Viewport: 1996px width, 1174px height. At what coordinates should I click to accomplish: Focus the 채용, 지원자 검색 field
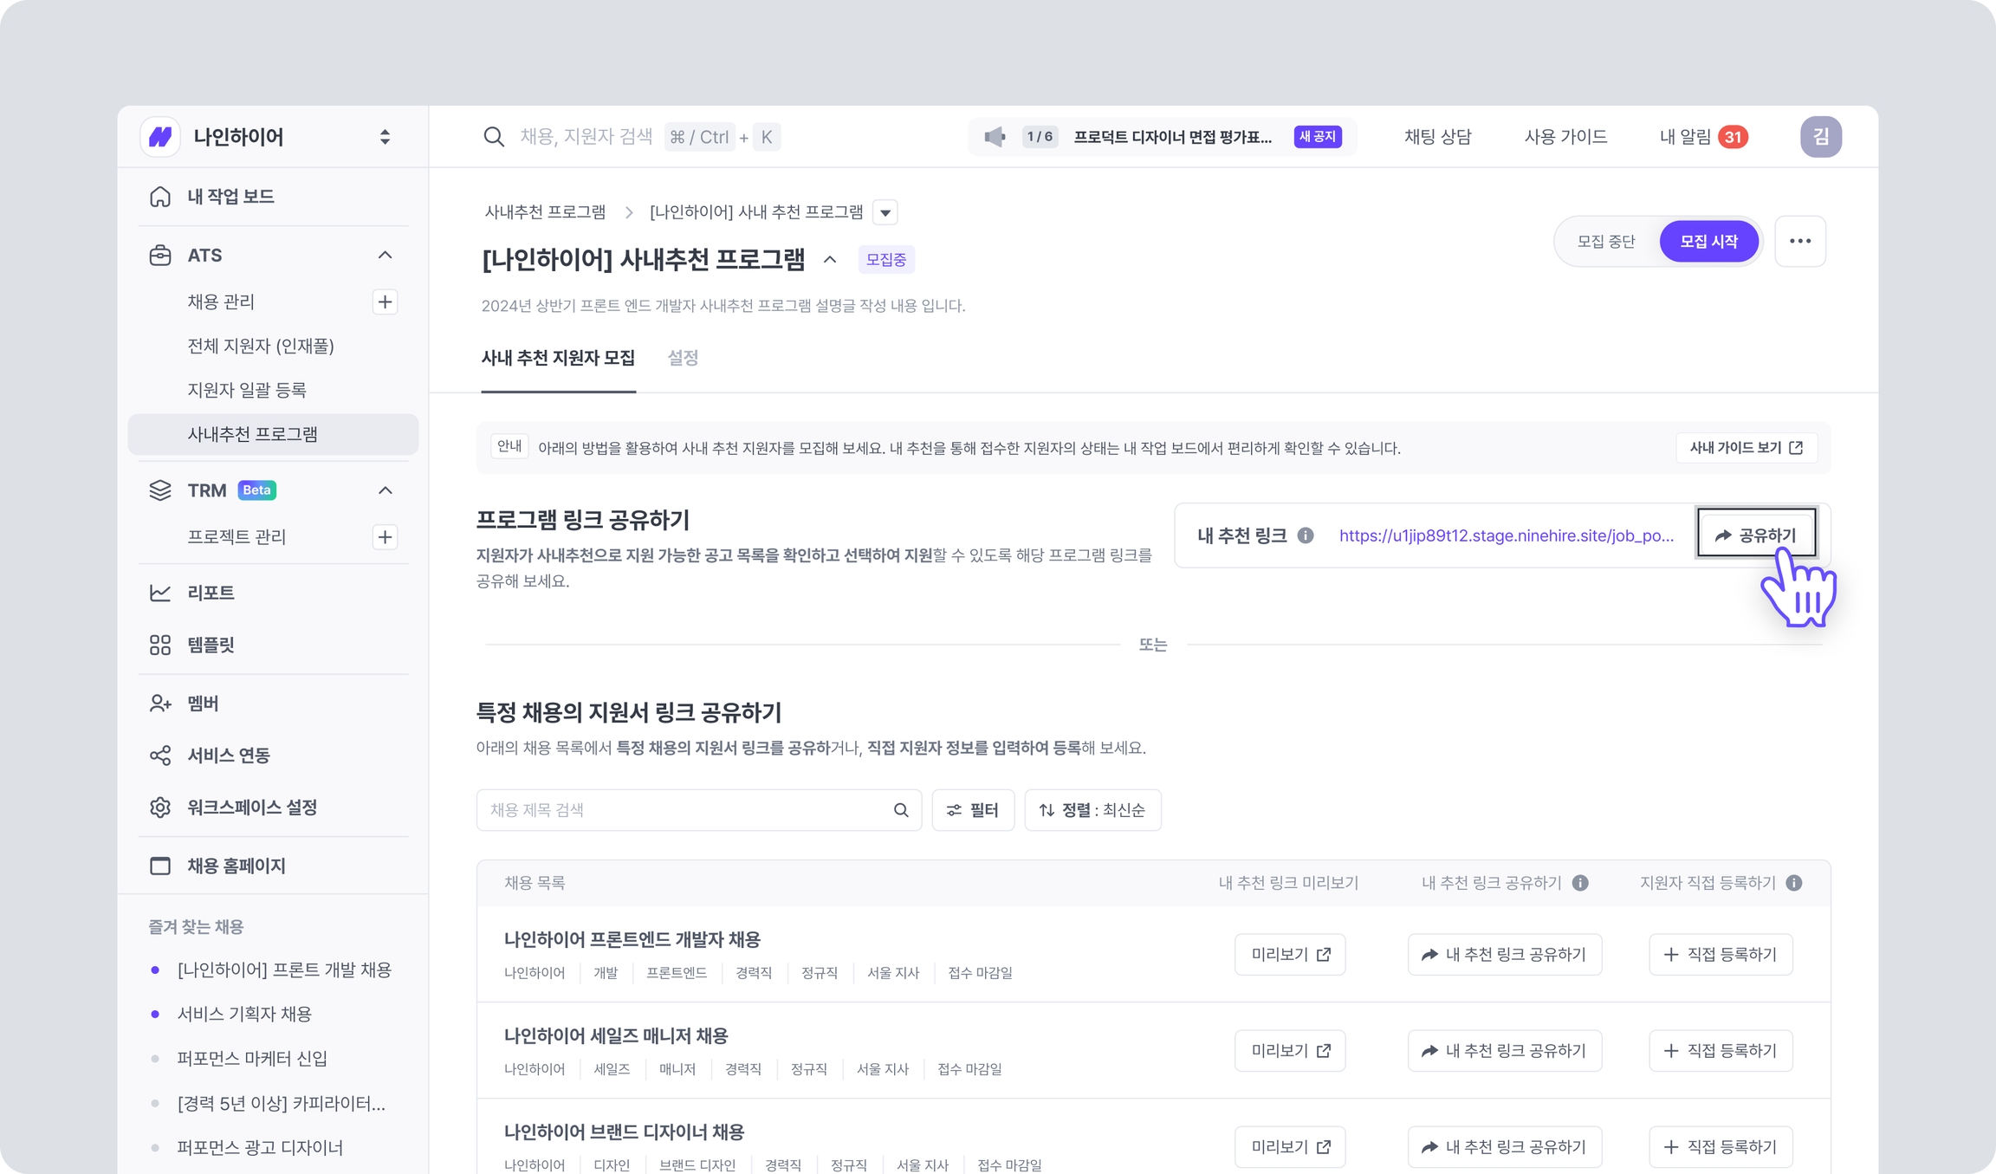click(586, 137)
